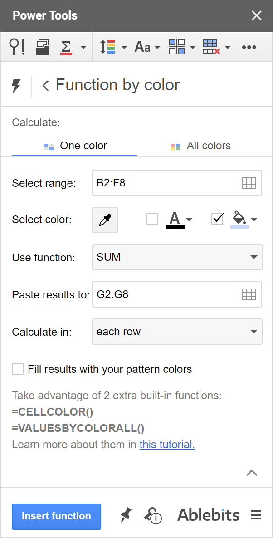273x538 pixels.
Task: Expand the Merge grid dropdown arrow
Action: coord(192,47)
